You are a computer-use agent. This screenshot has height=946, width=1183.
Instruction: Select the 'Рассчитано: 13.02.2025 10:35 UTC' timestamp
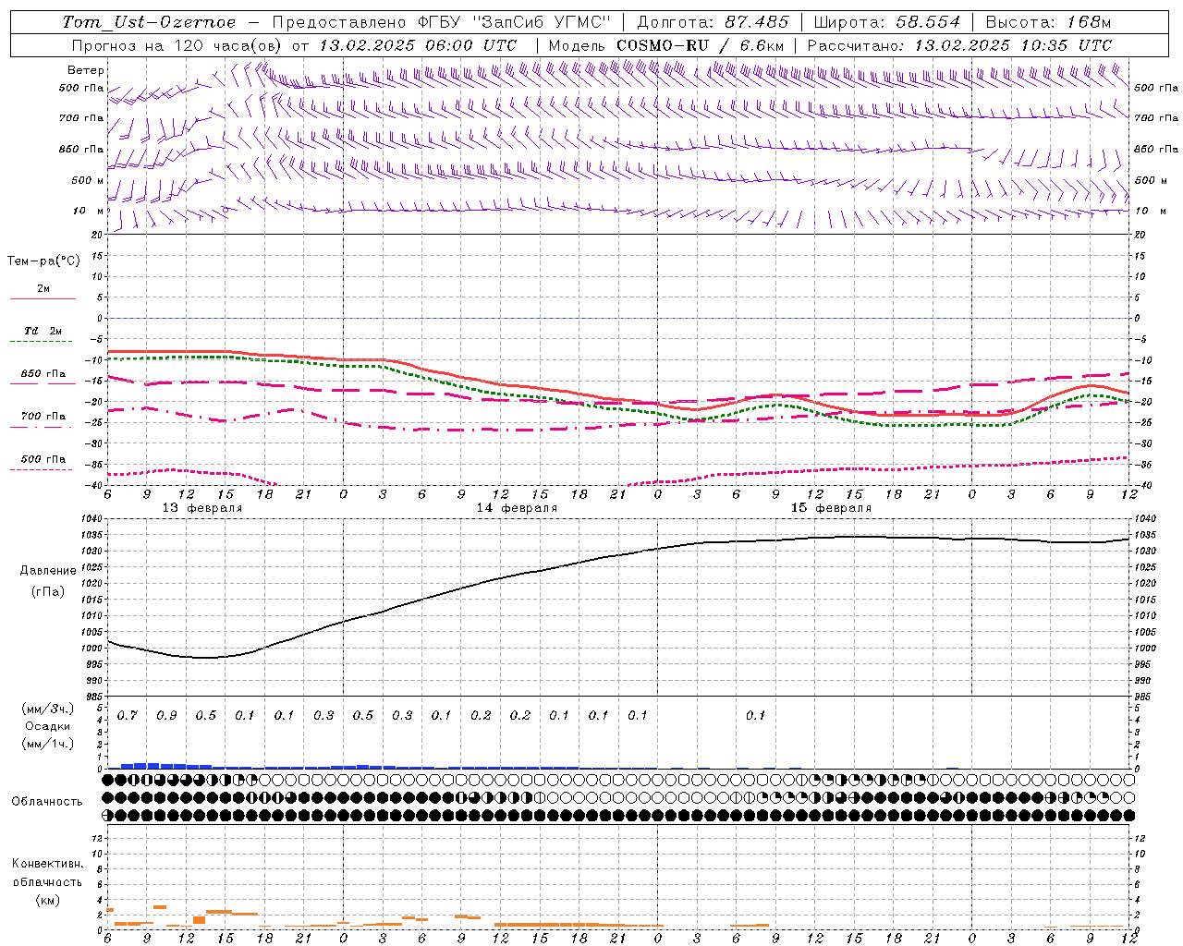[959, 45]
